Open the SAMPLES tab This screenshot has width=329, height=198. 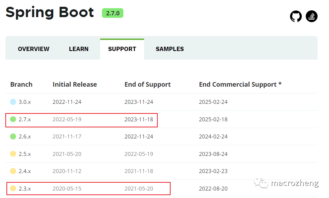[x=170, y=49]
